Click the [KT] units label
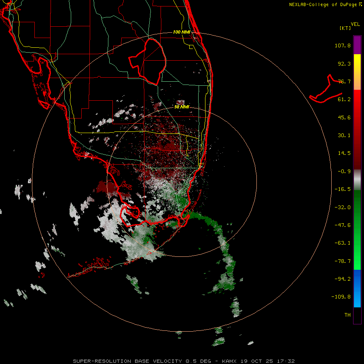364x364 pixels. pyautogui.click(x=345, y=28)
